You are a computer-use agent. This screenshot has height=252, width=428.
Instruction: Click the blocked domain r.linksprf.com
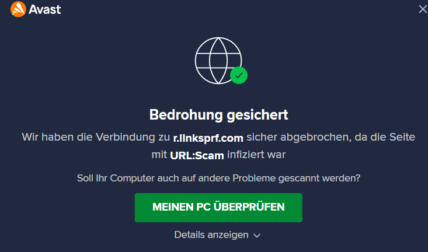(208, 138)
